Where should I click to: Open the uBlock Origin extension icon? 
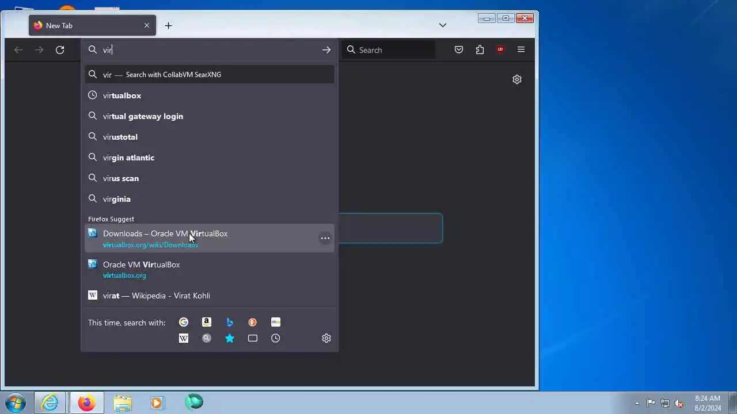point(500,50)
